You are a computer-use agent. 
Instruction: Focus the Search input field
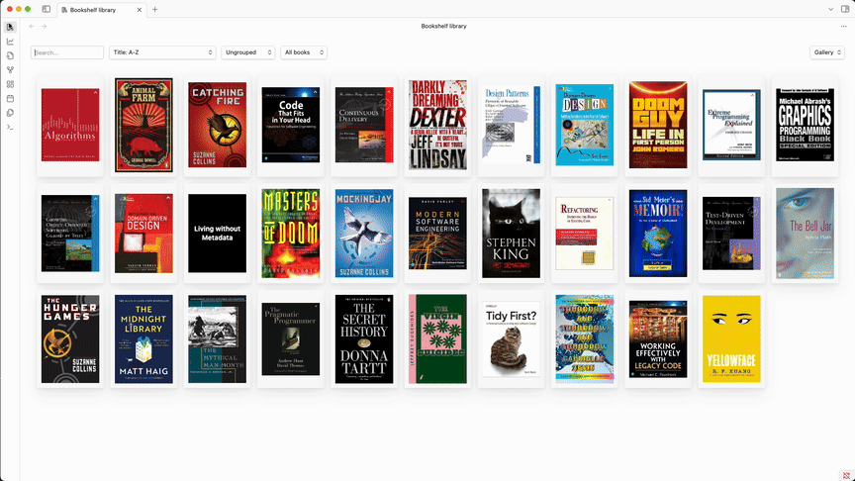point(67,52)
